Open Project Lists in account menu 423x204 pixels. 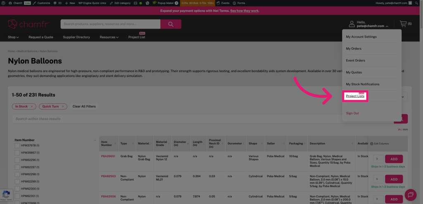tap(355, 96)
